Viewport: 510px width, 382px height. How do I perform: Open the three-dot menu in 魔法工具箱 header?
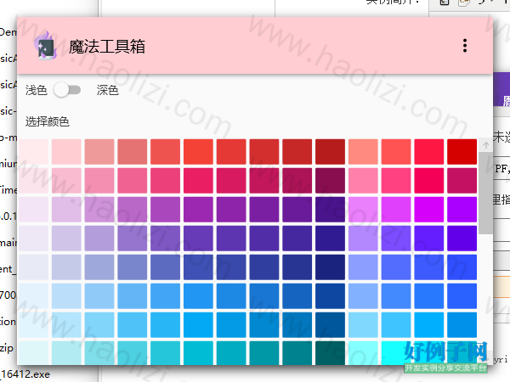pyautogui.click(x=465, y=46)
